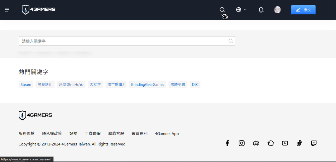Select the Steam hot keyword tag
This screenshot has width=336, height=162.
[26, 85]
